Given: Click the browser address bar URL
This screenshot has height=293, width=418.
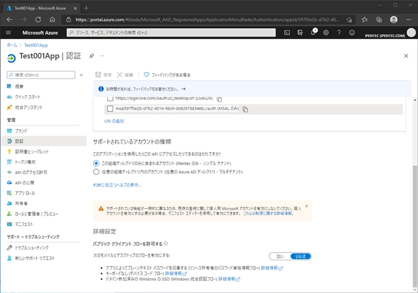Looking at the screenshot, I should [x=207, y=20].
